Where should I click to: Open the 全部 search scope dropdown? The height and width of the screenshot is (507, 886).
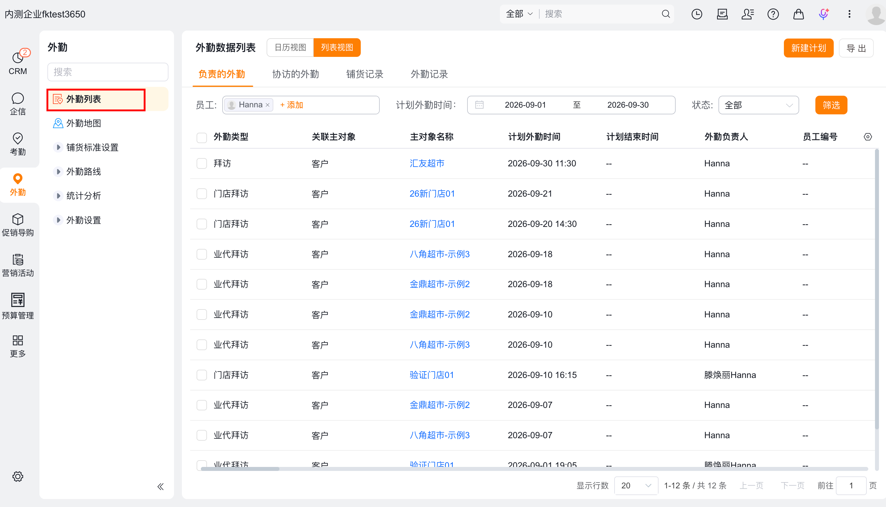pyautogui.click(x=519, y=14)
